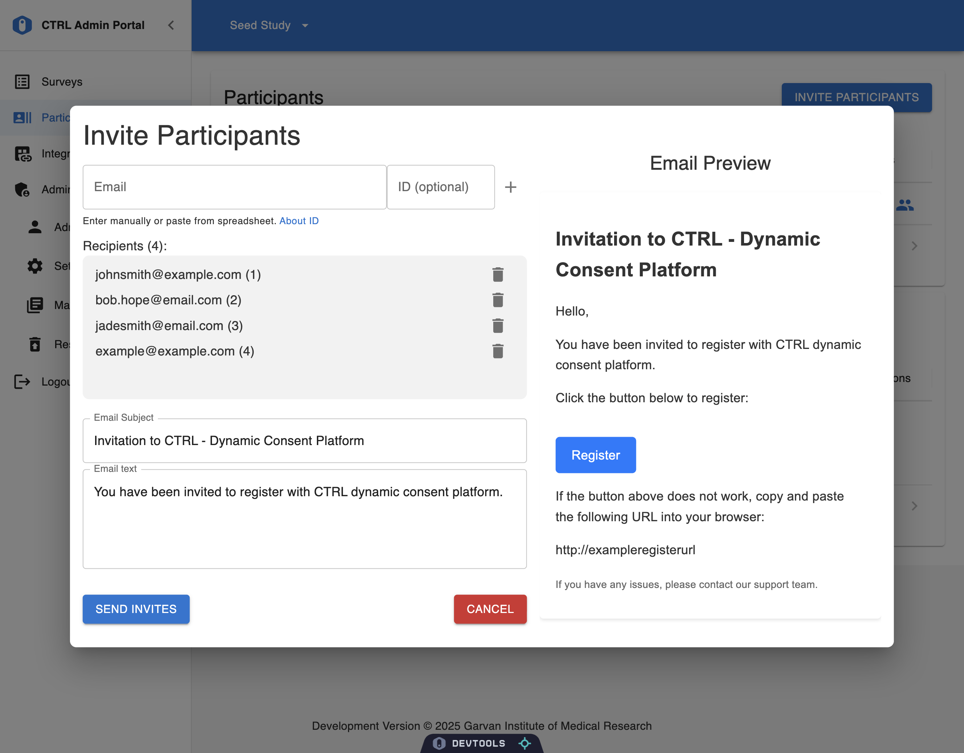The image size is (964, 753).
Task: Open the About ID link
Action: tap(299, 221)
